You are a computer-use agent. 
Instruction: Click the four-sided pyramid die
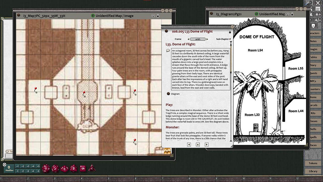(92, 168)
